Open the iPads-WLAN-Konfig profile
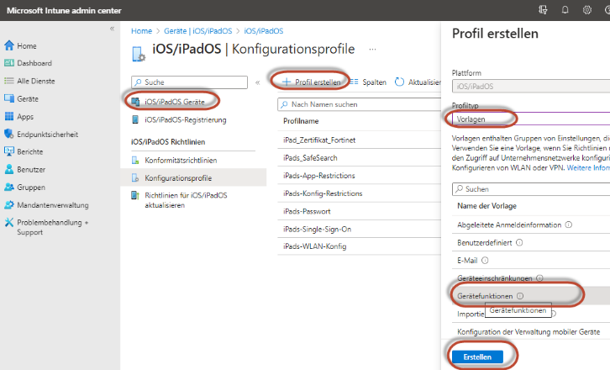This screenshot has width=610, height=370. [x=315, y=246]
